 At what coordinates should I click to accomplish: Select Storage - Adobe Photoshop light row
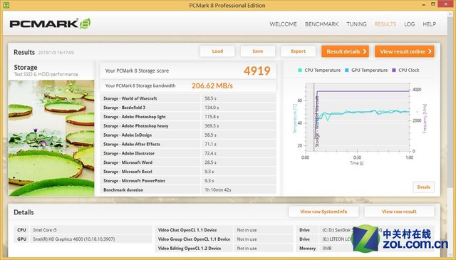pyautogui.click(x=188, y=117)
